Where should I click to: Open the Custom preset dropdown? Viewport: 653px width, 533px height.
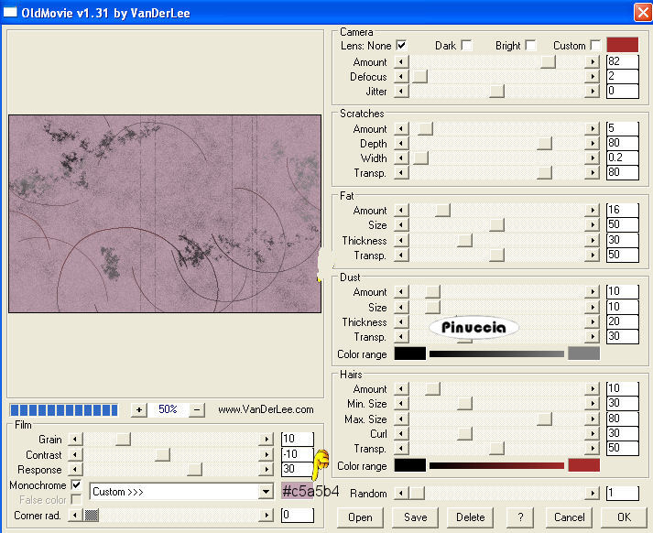tap(266, 492)
